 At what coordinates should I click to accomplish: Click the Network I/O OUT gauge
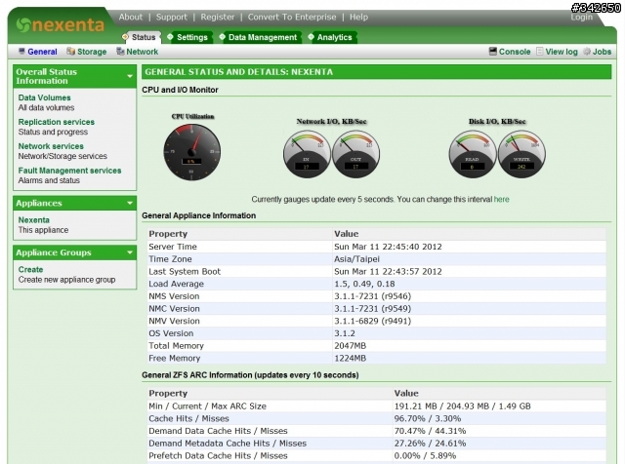tap(355, 154)
